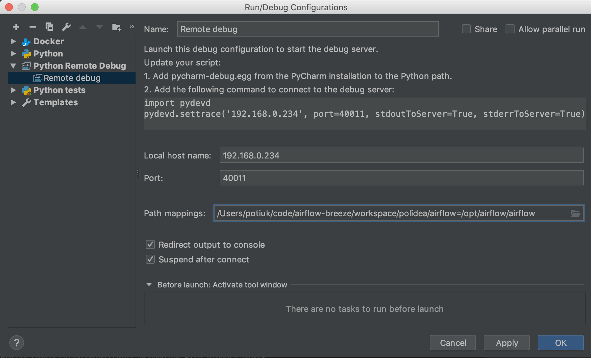Click the Python tests icon
The image size is (591, 358).
[x=26, y=90]
